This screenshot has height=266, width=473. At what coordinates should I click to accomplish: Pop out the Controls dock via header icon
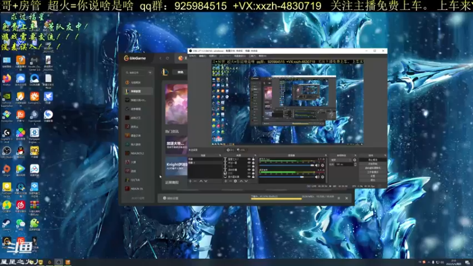pos(385,155)
